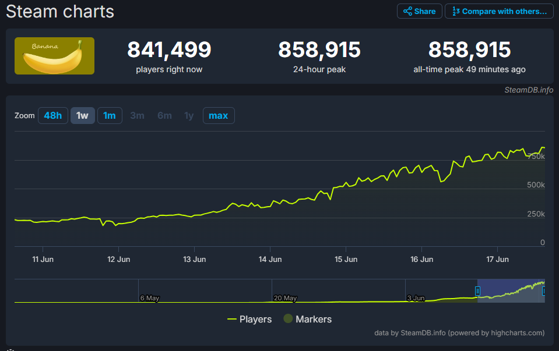Choose the 1y zoom option
The image size is (559, 351).
click(x=189, y=116)
